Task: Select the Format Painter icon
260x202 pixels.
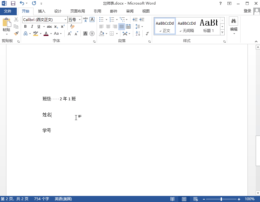Action: 16,33
